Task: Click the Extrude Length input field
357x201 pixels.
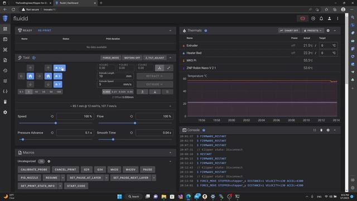Action: [x=115, y=76]
